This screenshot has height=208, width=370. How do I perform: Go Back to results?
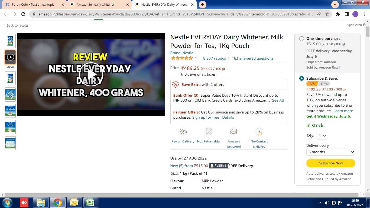coord(16,25)
